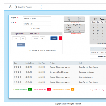Viewport: 106px width, 106px height.
Task: Click the 03:00 PM begin time cell
Action: [28, 67]
